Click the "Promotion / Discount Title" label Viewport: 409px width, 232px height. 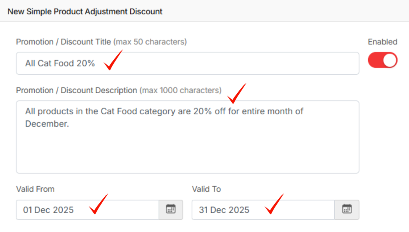64,42
